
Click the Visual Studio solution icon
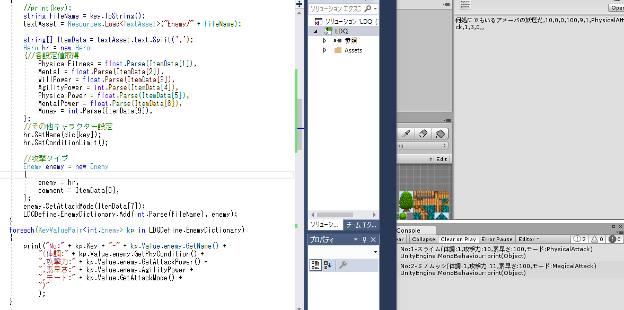(319, 22)
